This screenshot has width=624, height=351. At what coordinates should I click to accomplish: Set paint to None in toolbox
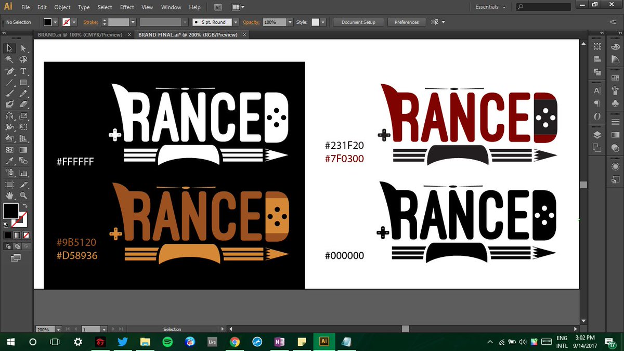[27, 235]
